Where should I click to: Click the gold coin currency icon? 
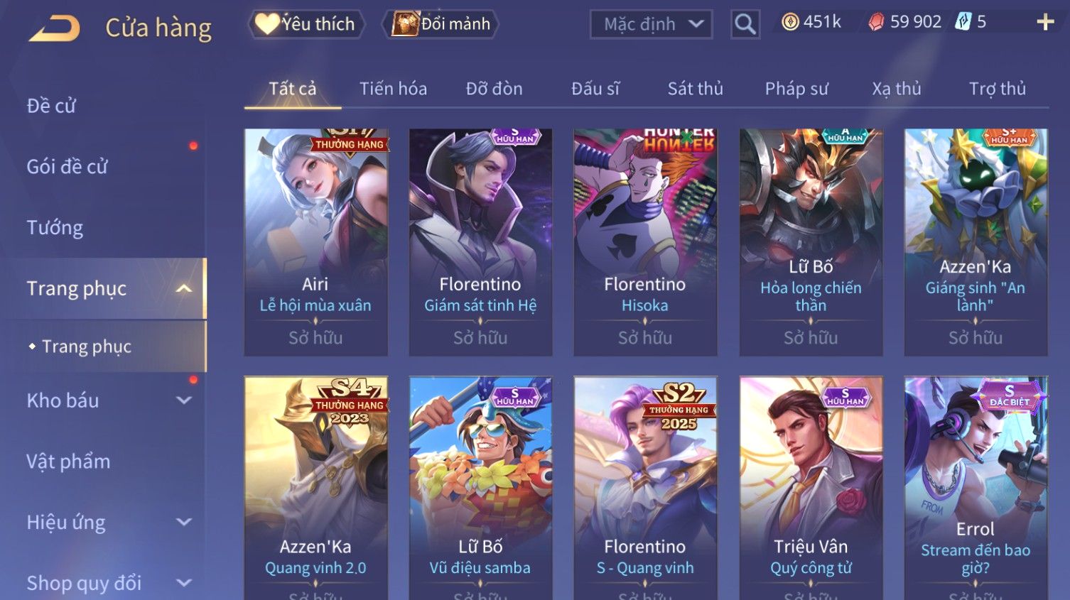pyautogui.click(x=790, y=23)
